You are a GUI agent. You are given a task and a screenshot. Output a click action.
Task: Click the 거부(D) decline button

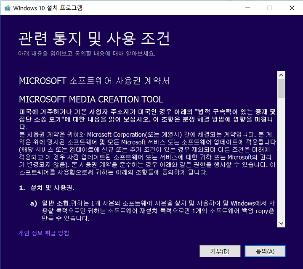(x=220, y=251)
